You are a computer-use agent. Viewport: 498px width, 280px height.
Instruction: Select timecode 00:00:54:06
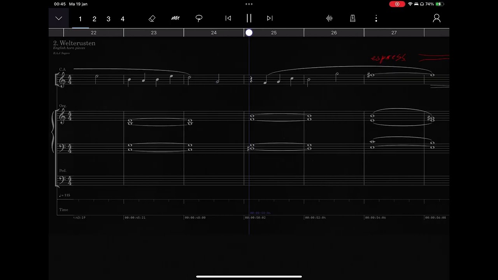click(376, 218)
